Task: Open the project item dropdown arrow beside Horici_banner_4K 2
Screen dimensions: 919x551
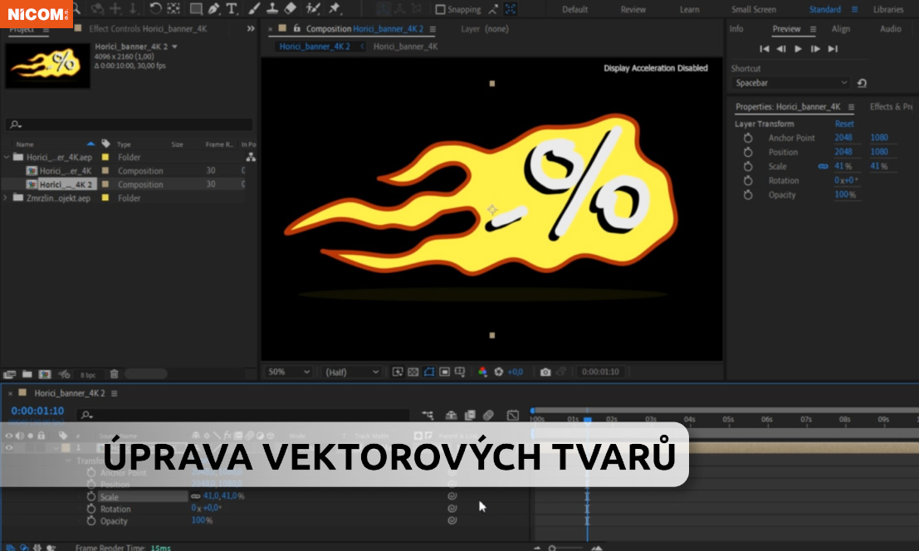Action: tap(174, 46)
